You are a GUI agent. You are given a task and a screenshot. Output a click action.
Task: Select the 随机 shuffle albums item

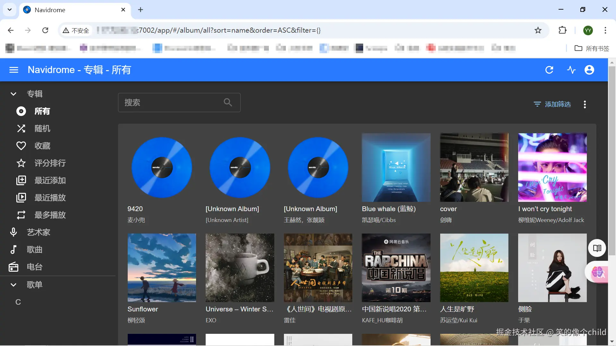42,128
